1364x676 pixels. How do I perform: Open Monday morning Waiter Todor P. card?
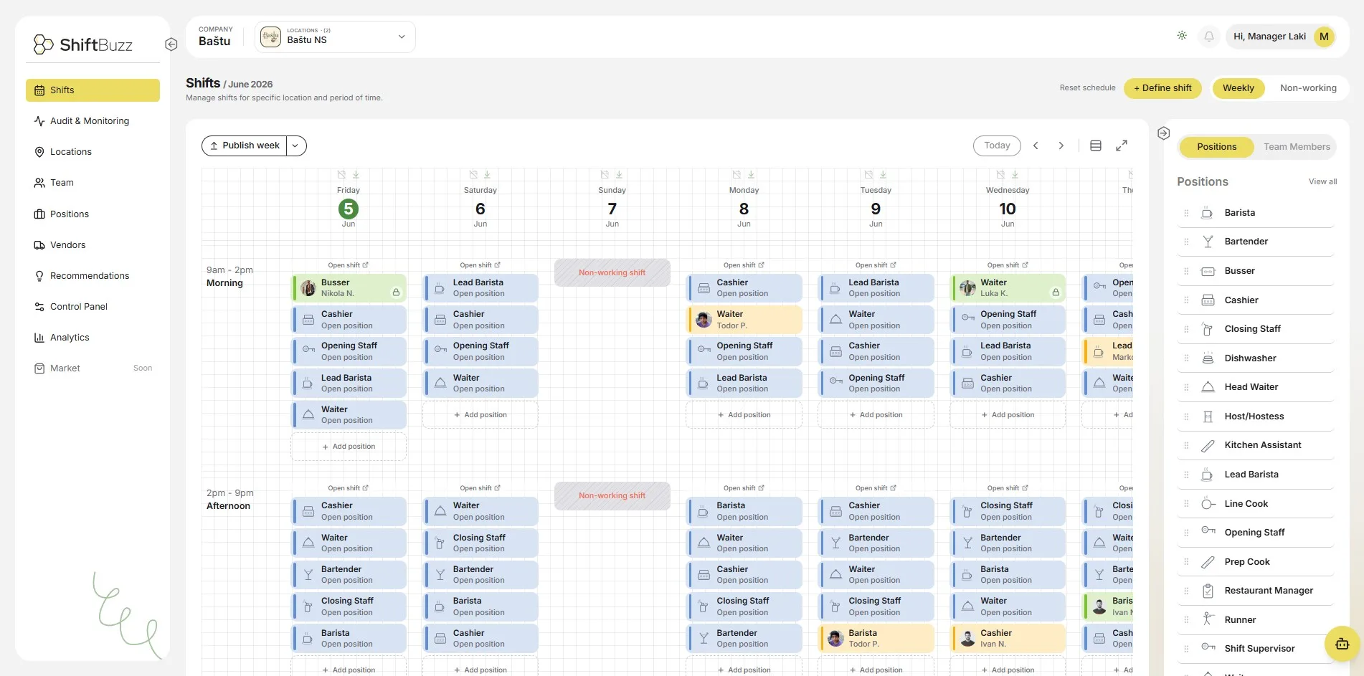pos(744,320)
